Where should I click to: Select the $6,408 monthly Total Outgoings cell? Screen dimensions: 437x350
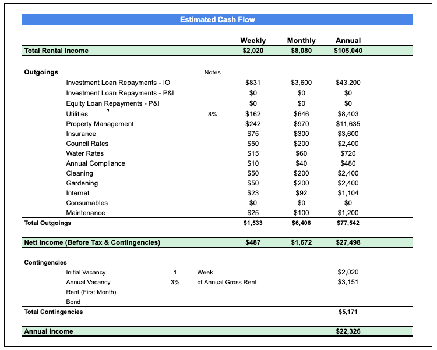coord(301,223)
